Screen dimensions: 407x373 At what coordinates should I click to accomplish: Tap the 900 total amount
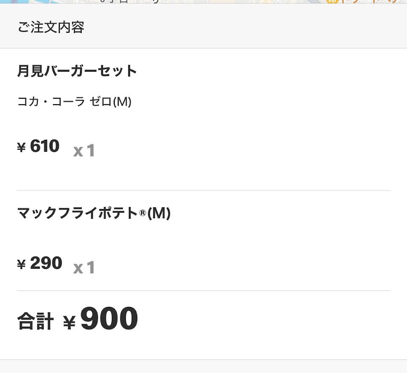point(109,319)
